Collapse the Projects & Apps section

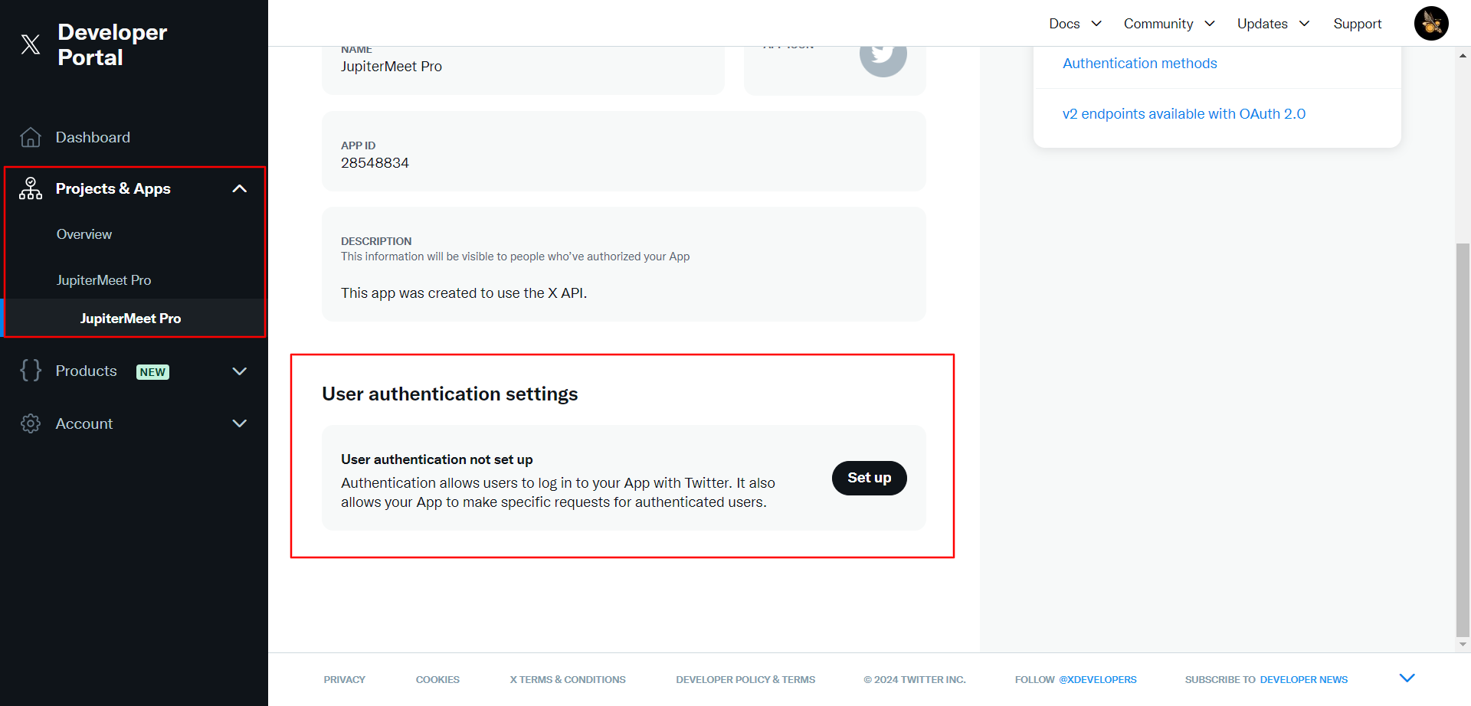point(239,188)
